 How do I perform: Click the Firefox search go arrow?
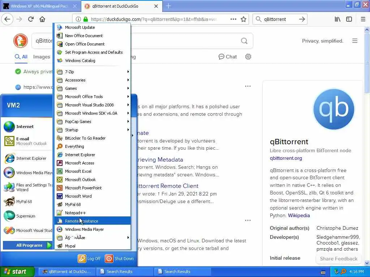coord(302,19)
